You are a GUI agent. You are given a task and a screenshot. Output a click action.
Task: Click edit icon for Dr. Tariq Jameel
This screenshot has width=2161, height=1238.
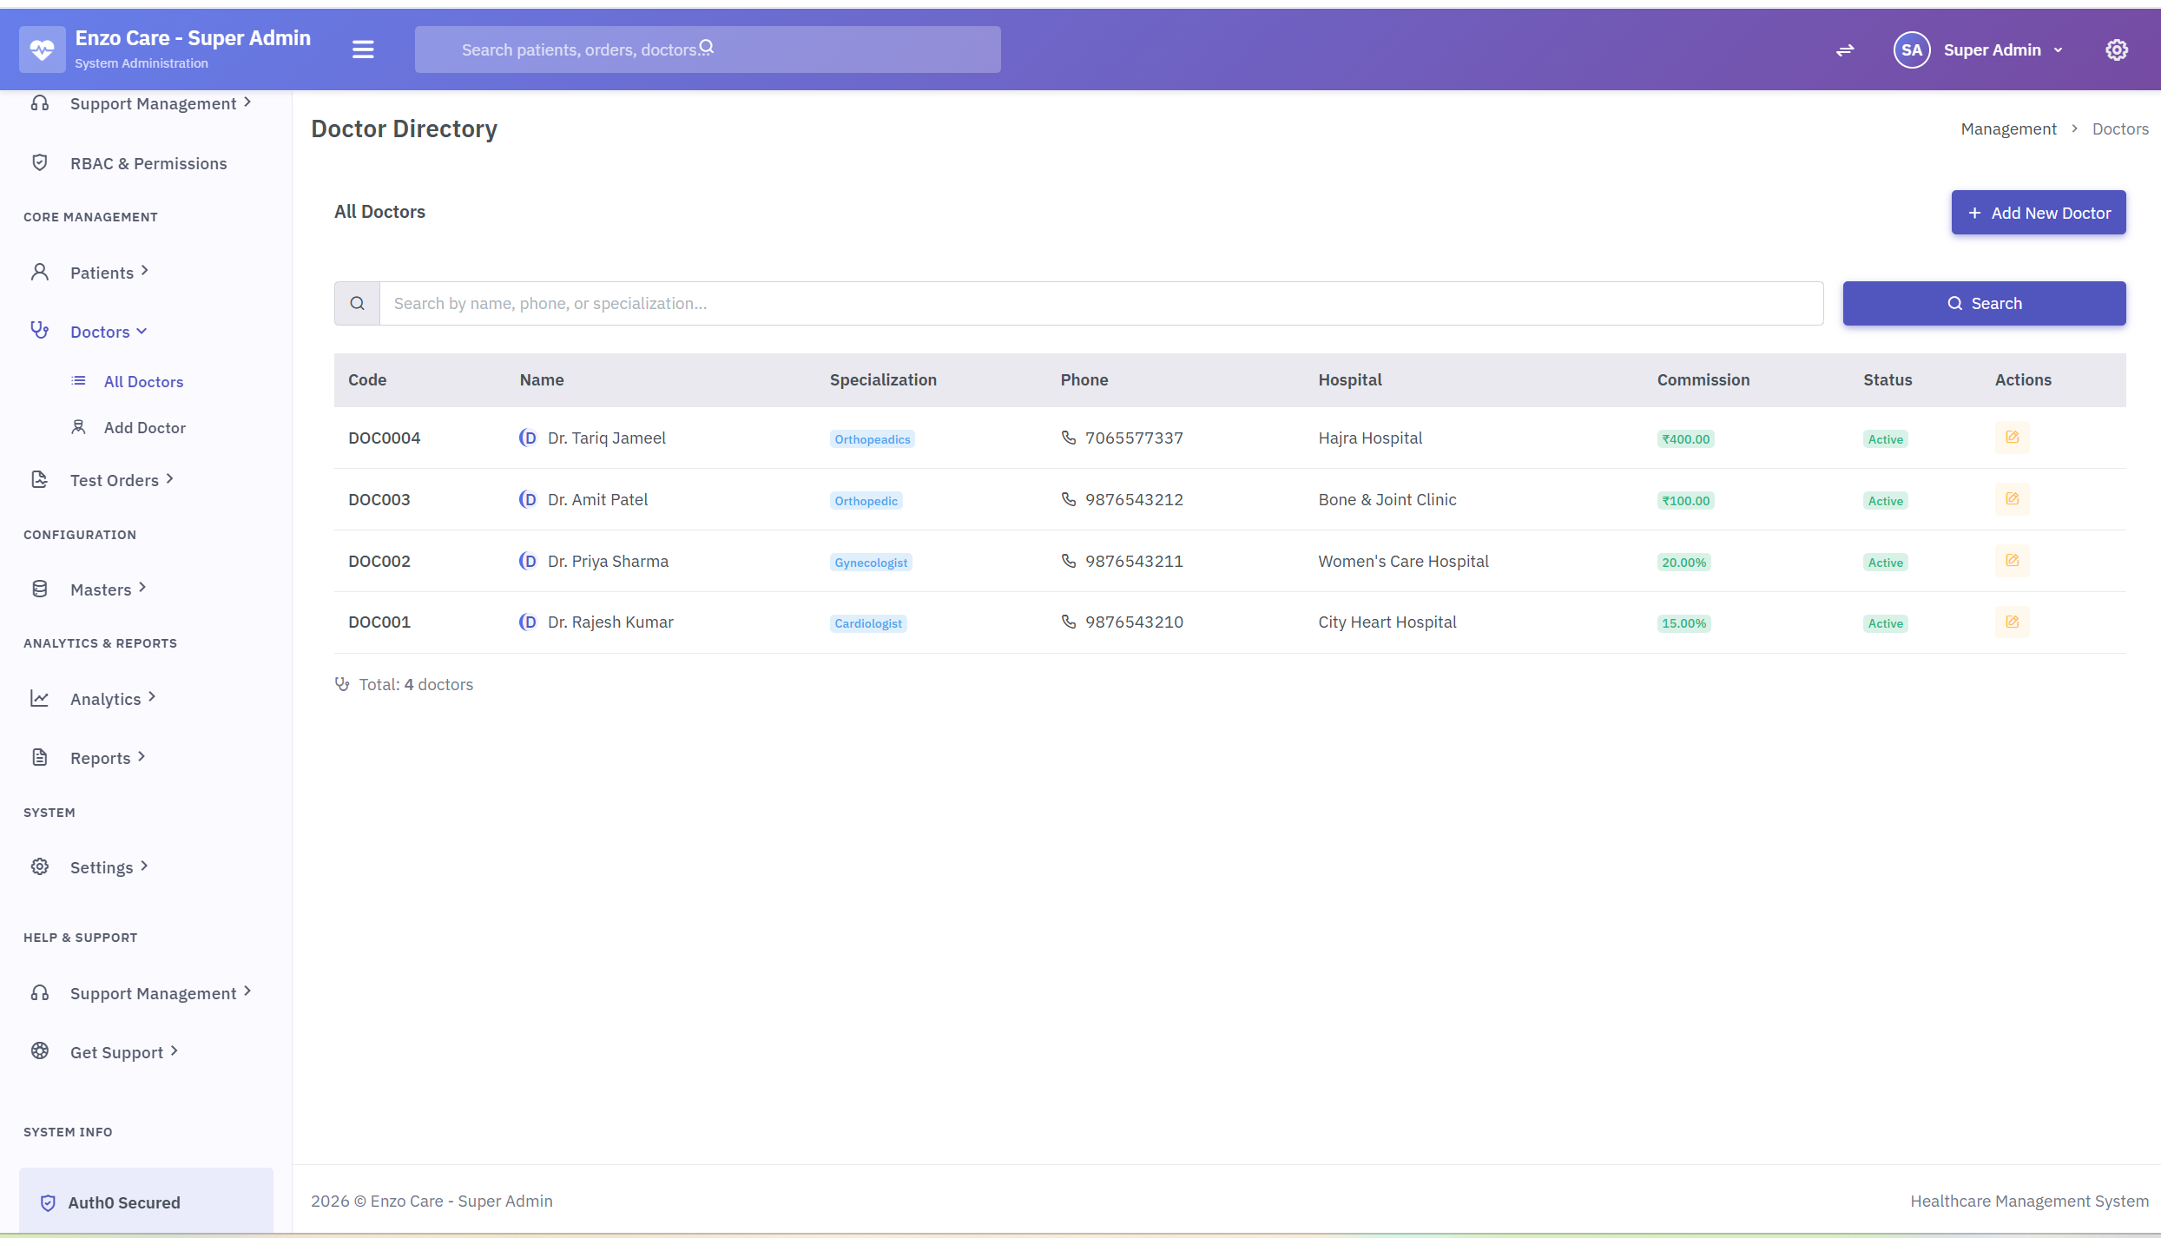(2012, 438)
